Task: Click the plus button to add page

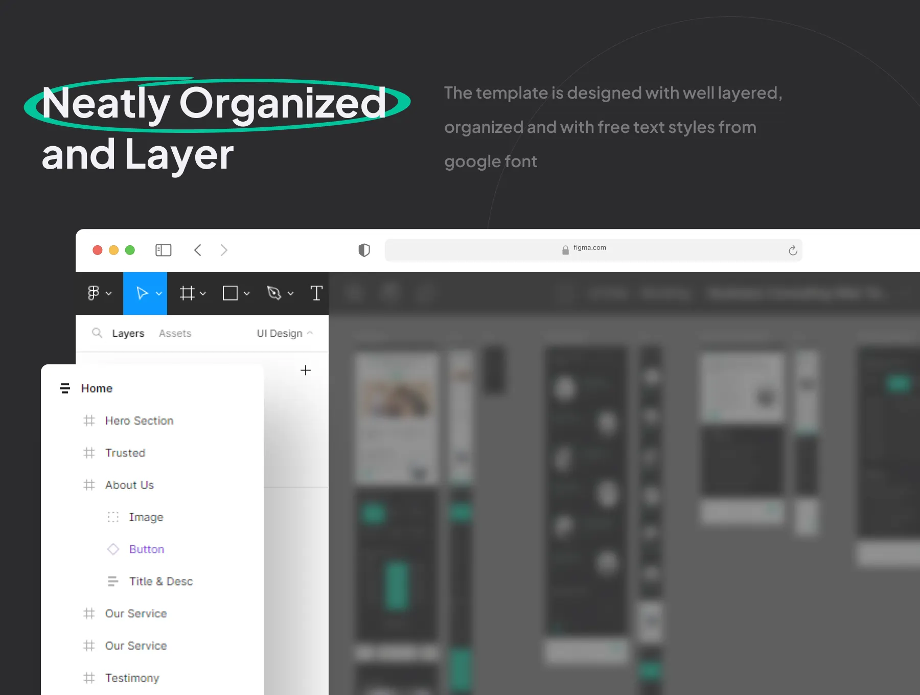Action: (x=306, y=370)
